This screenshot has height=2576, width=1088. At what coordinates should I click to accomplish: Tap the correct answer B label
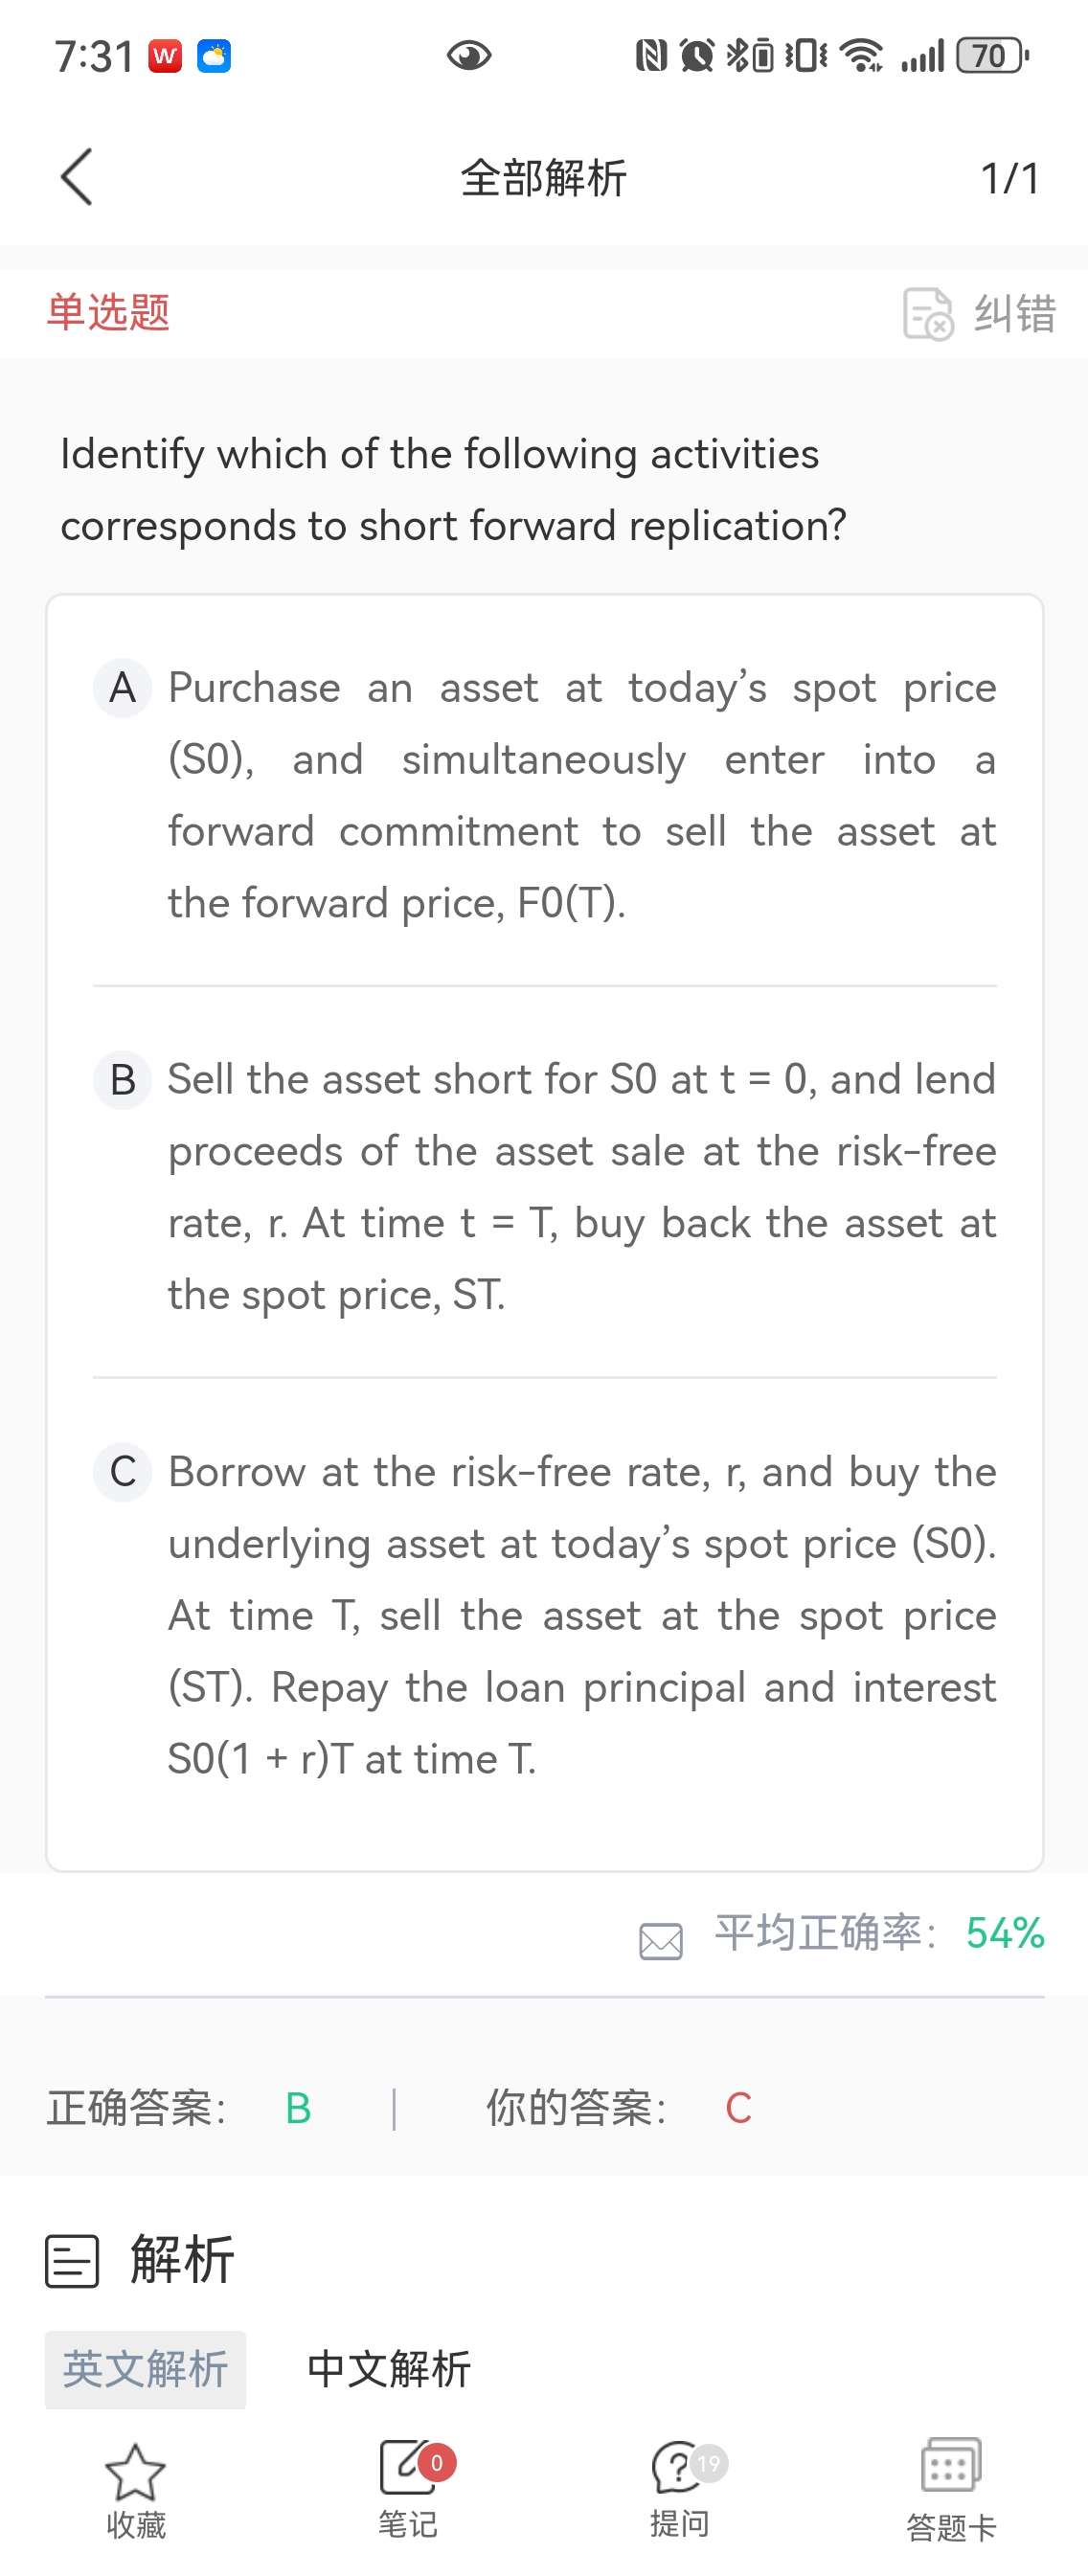(298, 2109)
